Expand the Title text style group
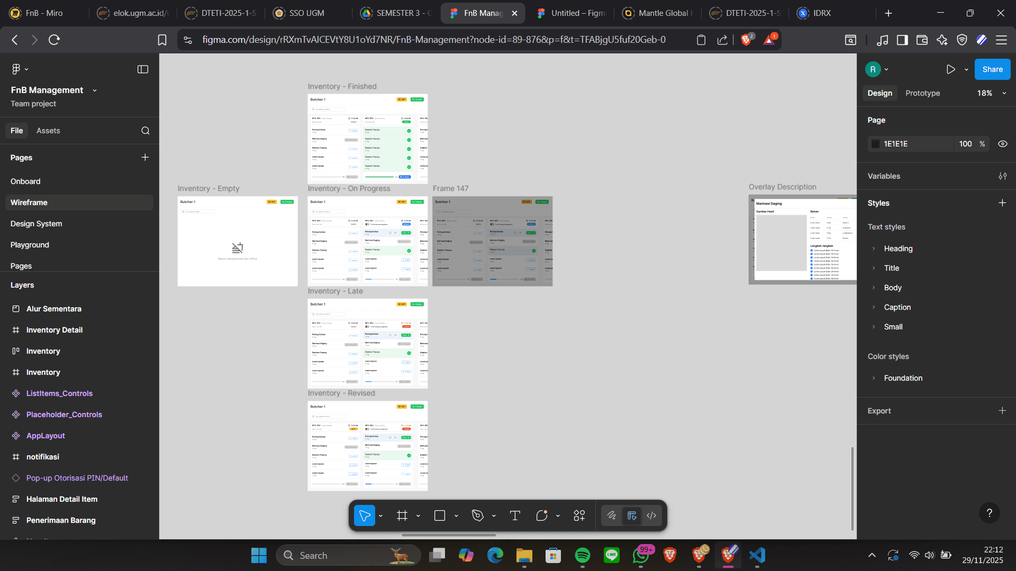 874,268
